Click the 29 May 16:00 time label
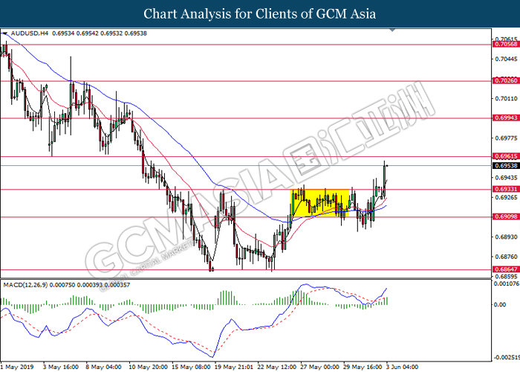 pos(363,367)
